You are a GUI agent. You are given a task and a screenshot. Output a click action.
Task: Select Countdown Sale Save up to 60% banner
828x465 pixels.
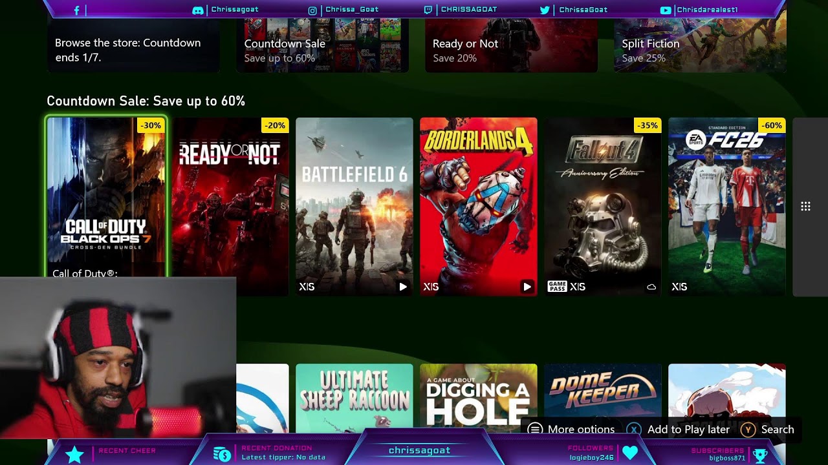pos(322,45)
